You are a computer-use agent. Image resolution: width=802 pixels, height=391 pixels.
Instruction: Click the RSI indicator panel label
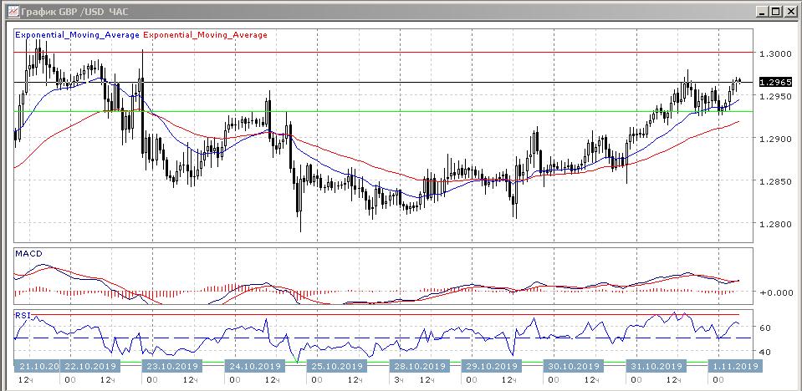point(23,316)
